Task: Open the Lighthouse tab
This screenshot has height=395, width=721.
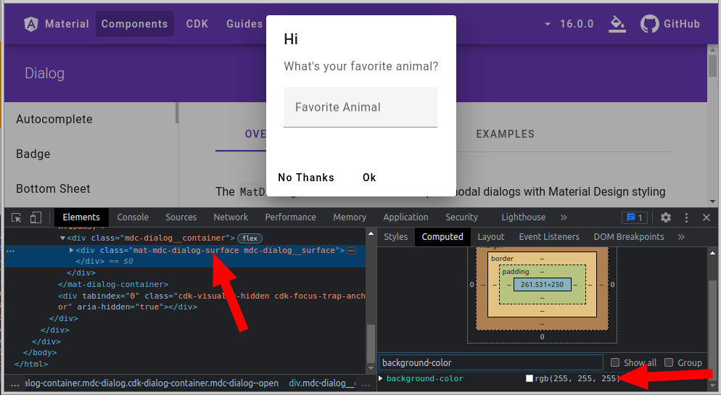Action: [x=524, y=217]
